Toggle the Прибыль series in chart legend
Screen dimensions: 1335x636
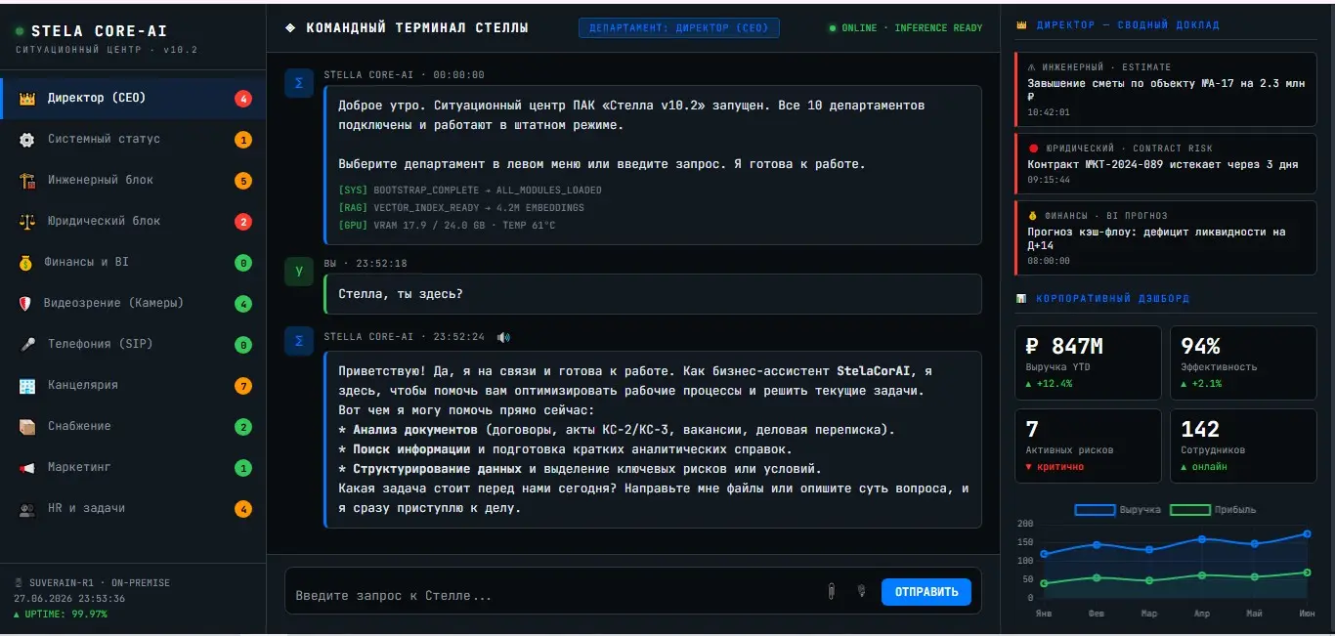(1213, 510)
